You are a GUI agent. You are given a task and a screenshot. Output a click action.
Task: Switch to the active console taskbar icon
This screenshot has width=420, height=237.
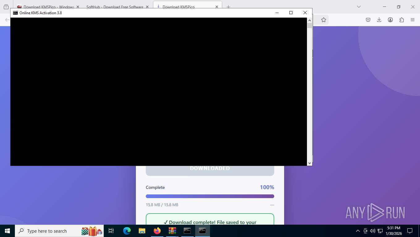(202, 231)
